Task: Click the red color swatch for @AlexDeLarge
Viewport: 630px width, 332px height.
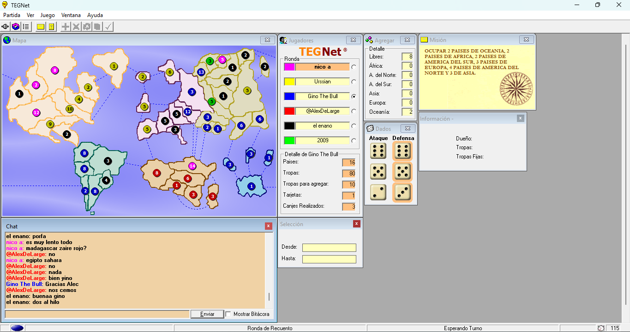Action: pyautogui.click(x=289, y=111)
